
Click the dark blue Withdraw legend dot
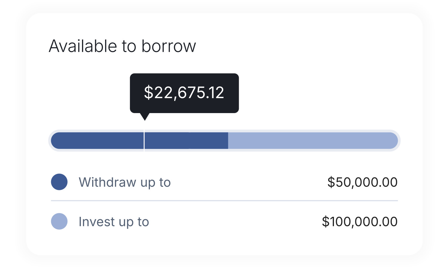pos(59,182)
